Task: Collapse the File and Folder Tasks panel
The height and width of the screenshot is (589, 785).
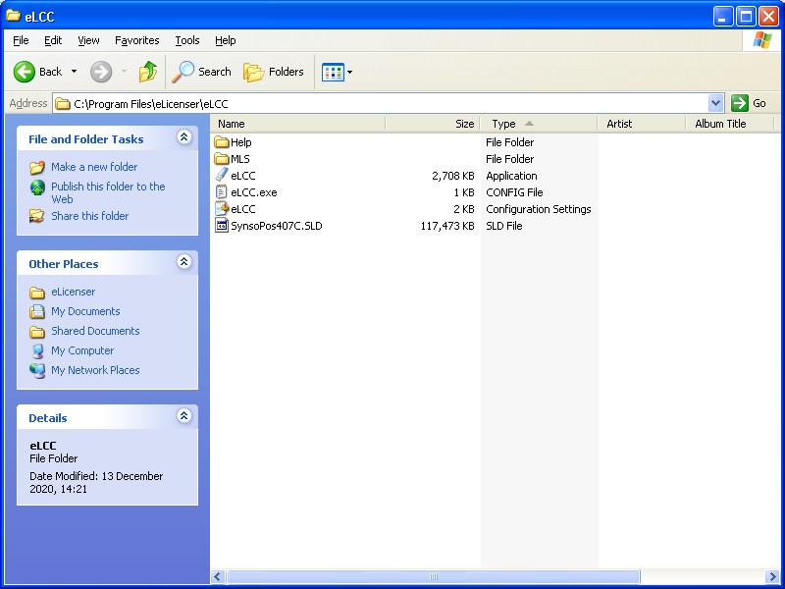Action: (184, 137)
